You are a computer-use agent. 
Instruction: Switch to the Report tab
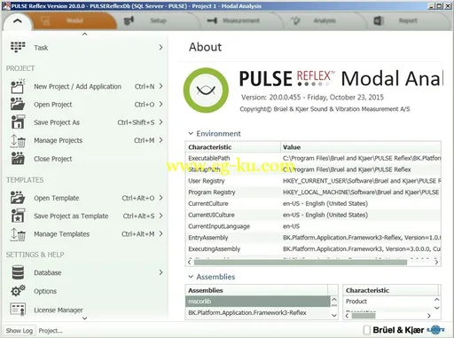[408, 20]
